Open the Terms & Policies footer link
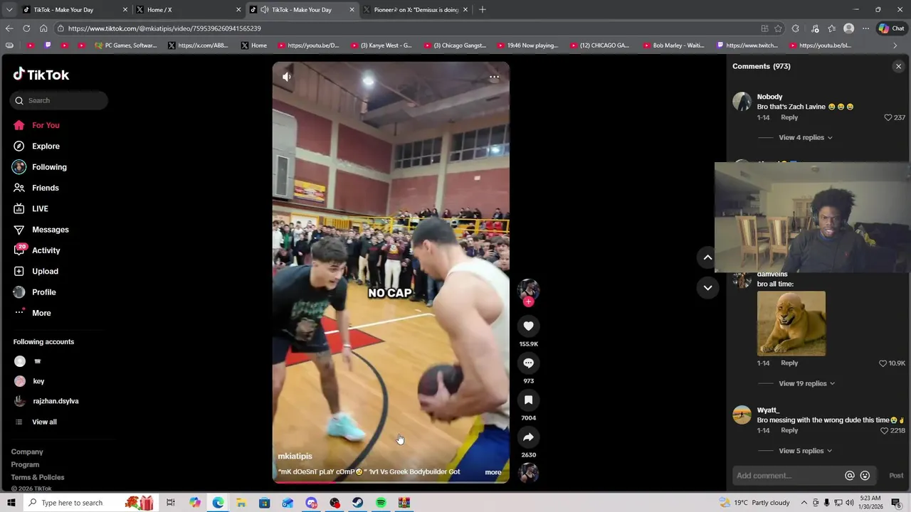The image size is (911, 512). pyautogui.click(x=38, y=477)
